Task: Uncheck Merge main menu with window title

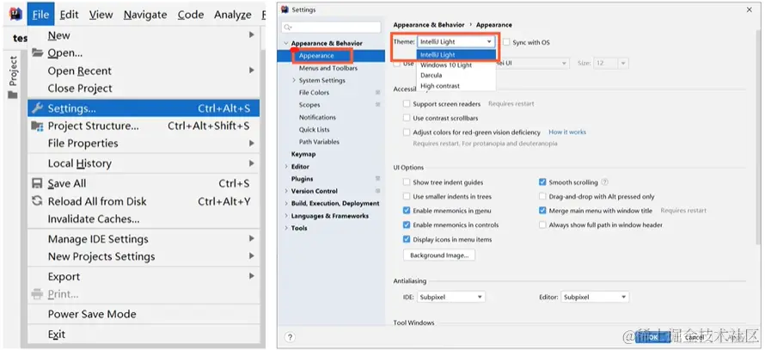Action: [542, 211]
